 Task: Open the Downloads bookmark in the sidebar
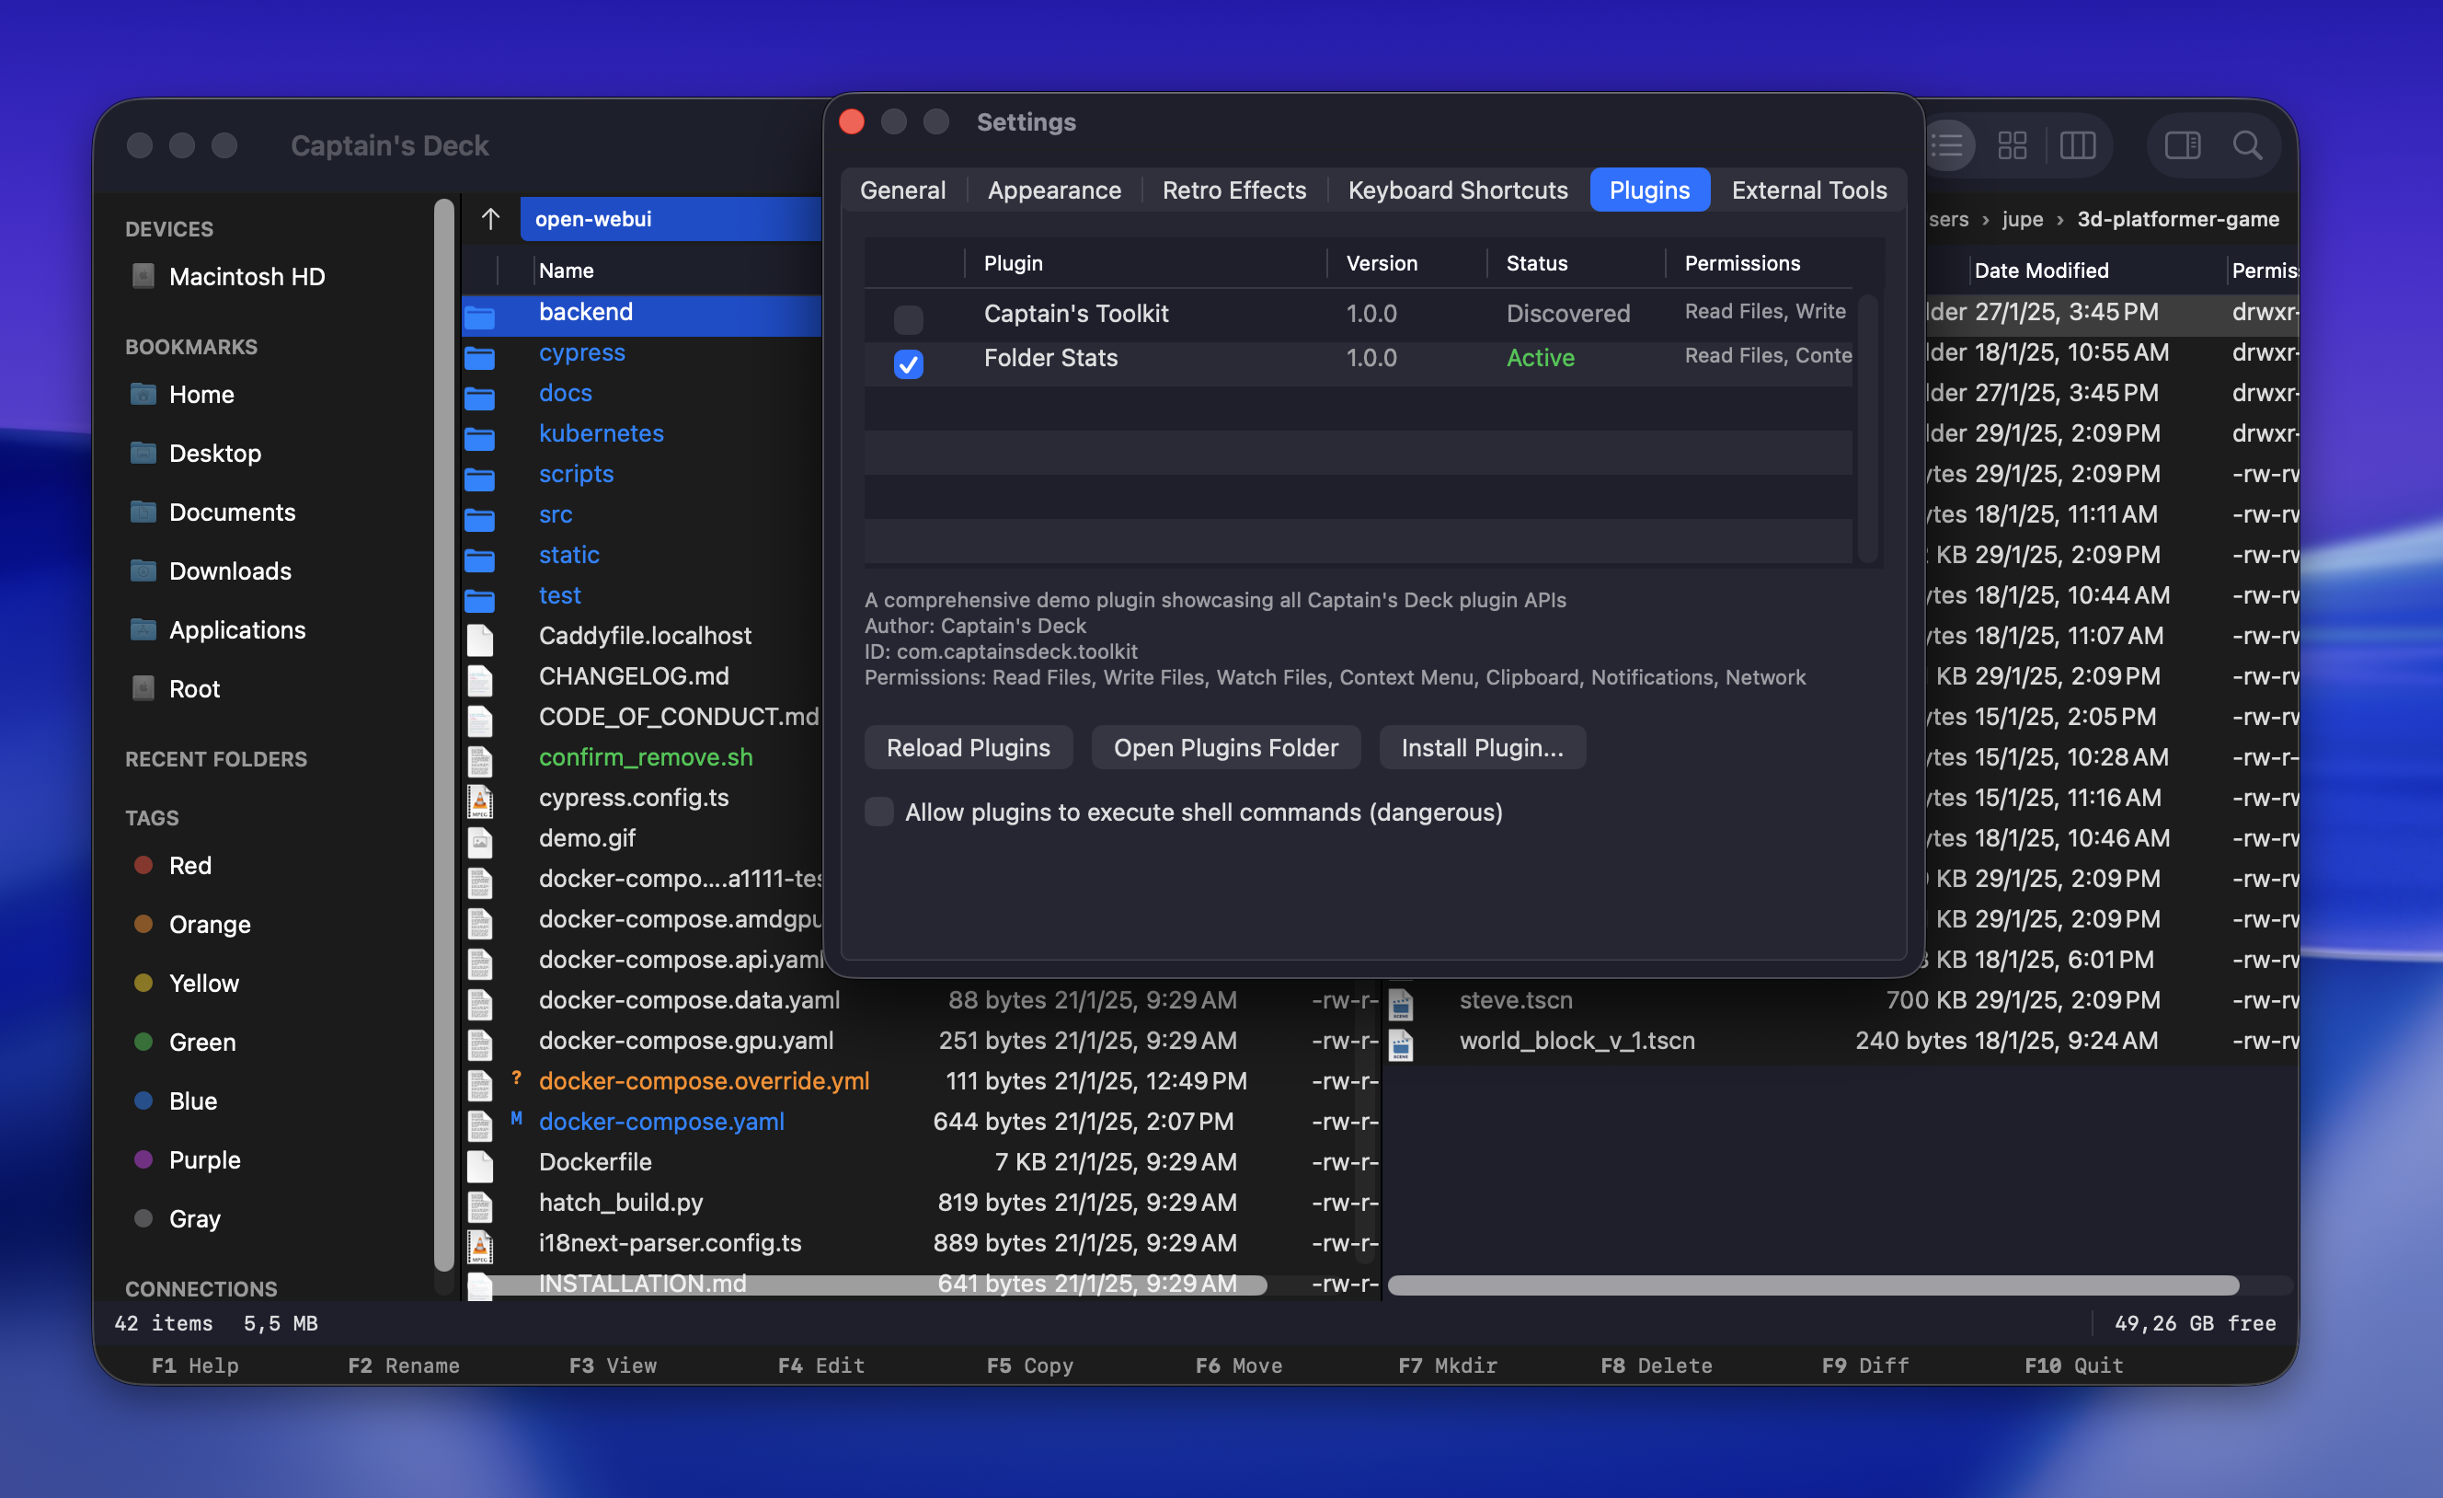point(229,570)
